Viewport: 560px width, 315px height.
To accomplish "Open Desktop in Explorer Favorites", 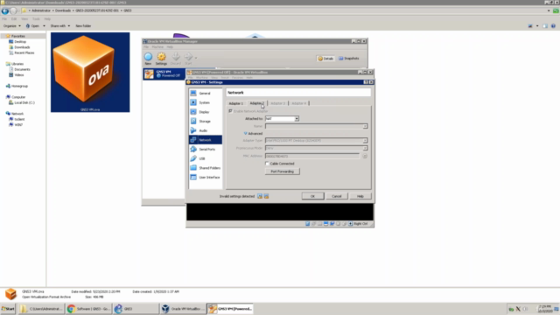I will coord(20,41).
